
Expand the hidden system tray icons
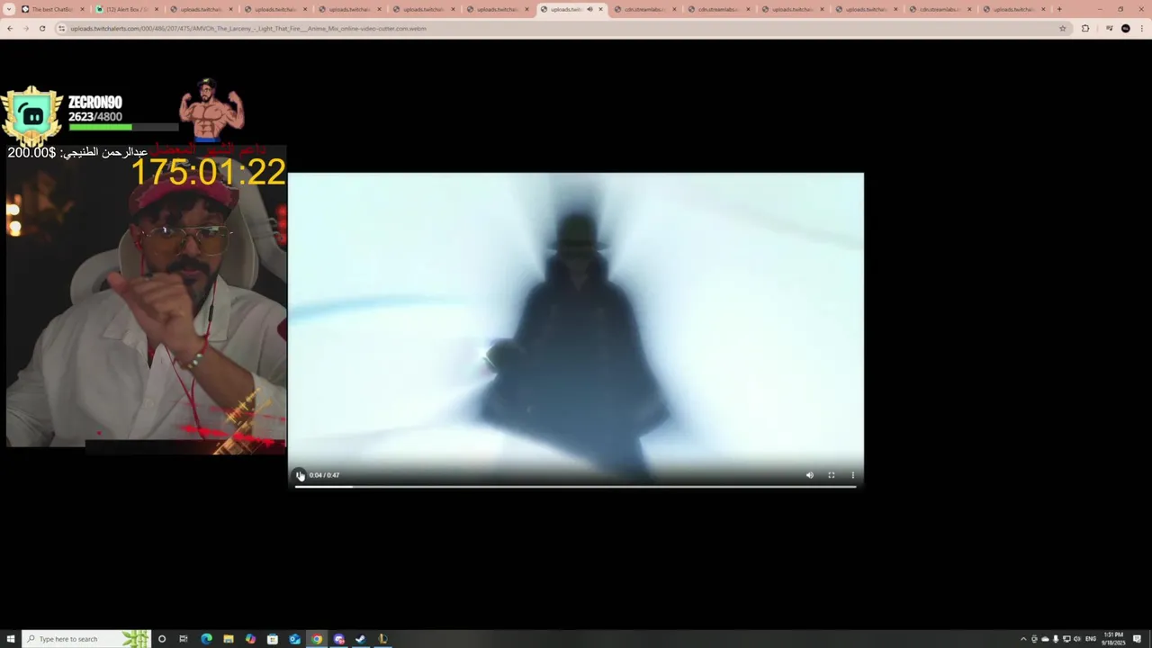[1023, 639]
